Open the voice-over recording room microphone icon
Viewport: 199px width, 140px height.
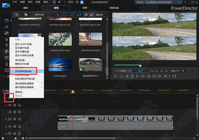tap(7, 64)
